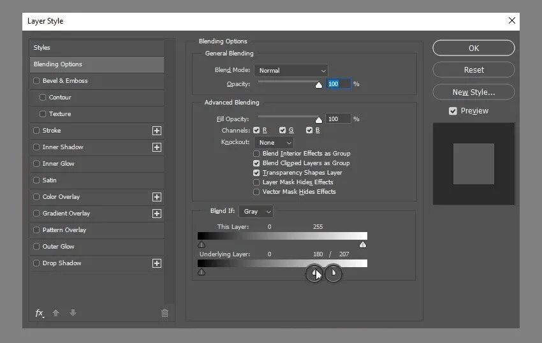Open the Knockout dropdown
Image resolution: width=542 pixels, height=343 pixels.
click(x=274, y=143)
